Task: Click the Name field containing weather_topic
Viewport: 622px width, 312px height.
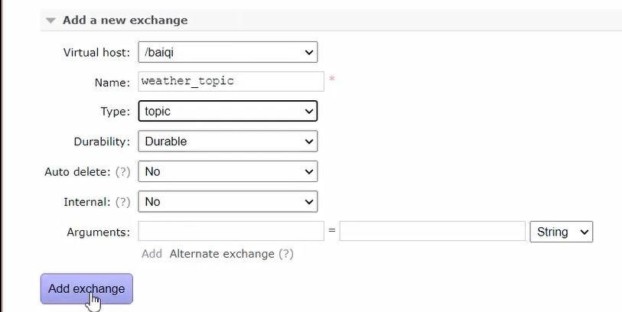Action: [x=230, y=81]
